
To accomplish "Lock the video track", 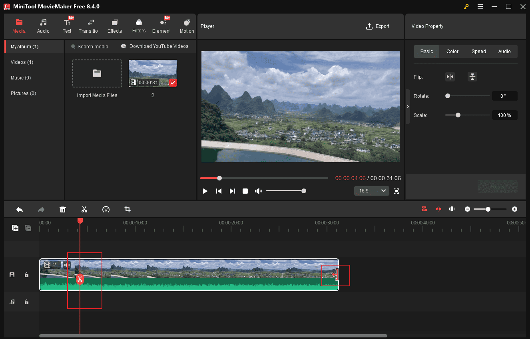I will click(26, 275).
